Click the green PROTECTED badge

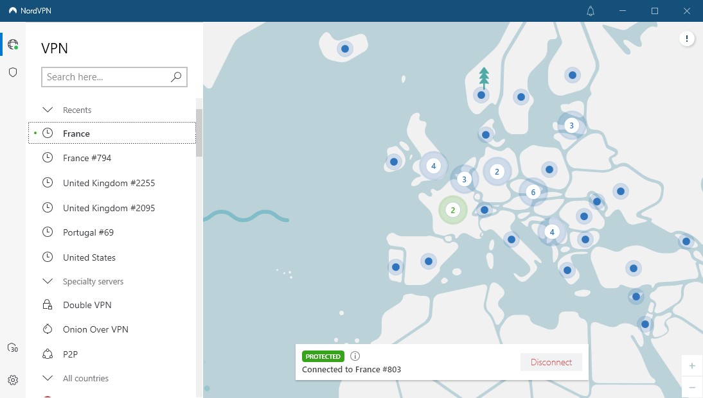click(323, 356)
